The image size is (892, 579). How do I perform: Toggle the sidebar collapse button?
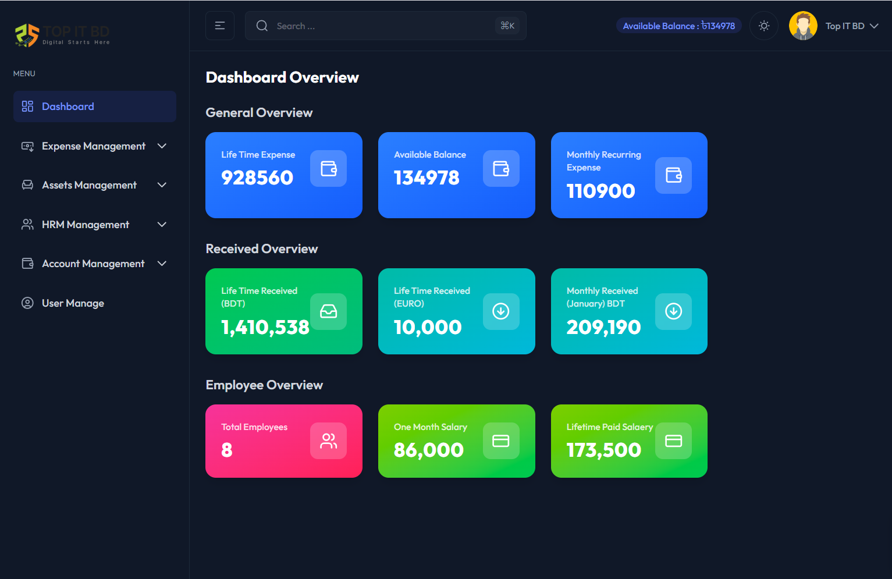pyautogui.click(x=219, y=26)
